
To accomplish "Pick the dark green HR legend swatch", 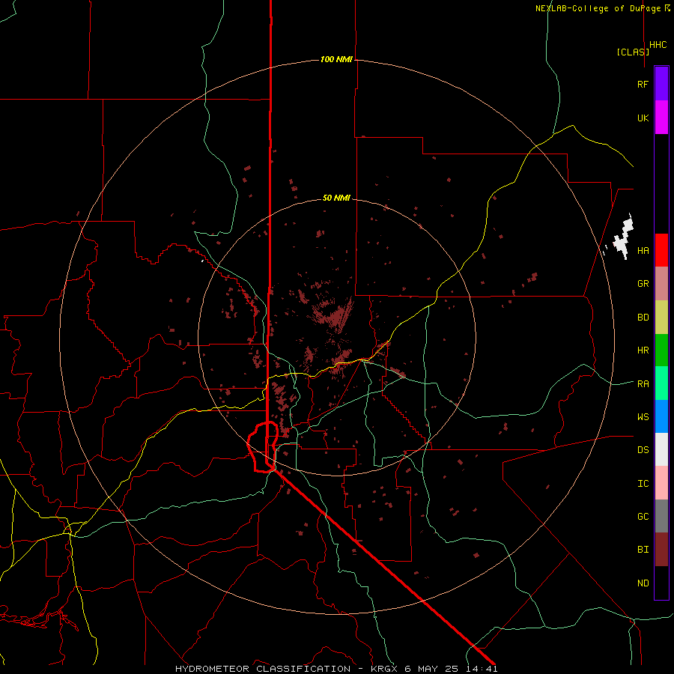I will pos(661,350).
